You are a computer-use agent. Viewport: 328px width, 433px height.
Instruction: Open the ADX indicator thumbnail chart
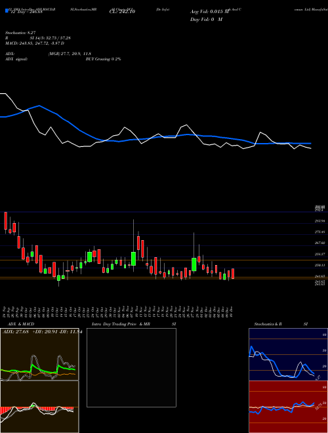[39, 354]
